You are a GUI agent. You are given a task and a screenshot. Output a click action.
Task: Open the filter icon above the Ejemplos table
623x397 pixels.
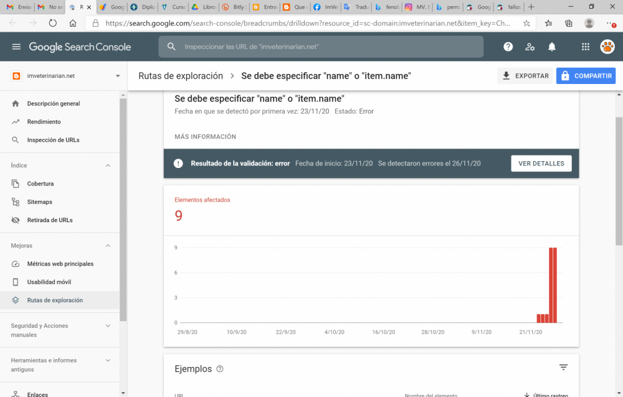pyautogui.click(x=564, y=368)
